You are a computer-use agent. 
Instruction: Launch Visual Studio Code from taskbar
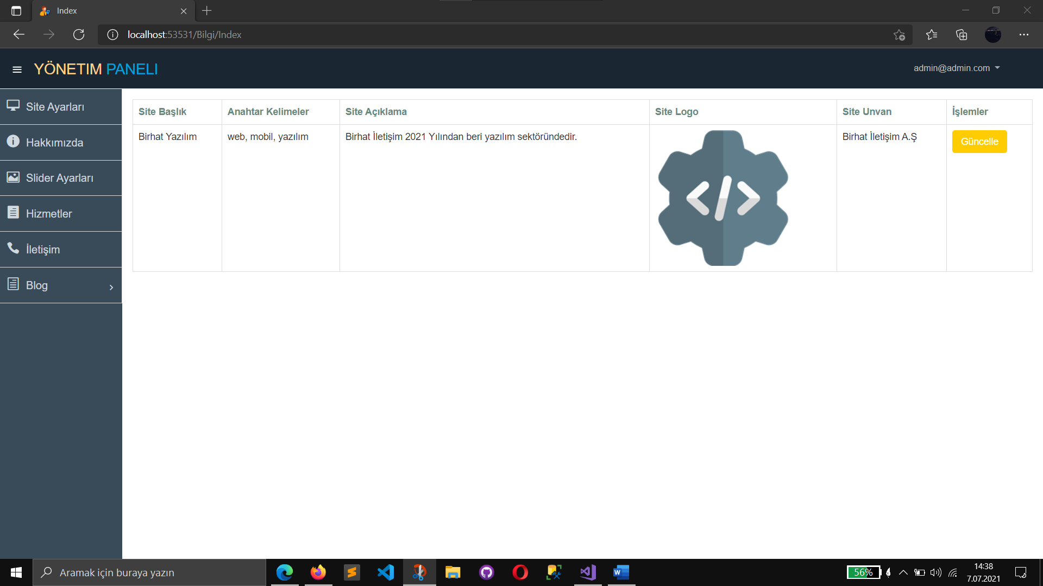386,572
